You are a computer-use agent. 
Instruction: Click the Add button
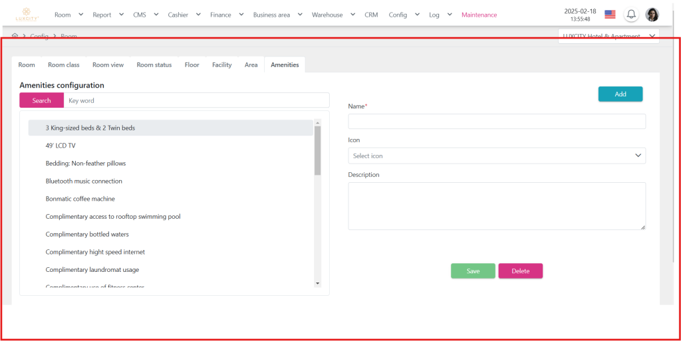(x=620, y=94)
